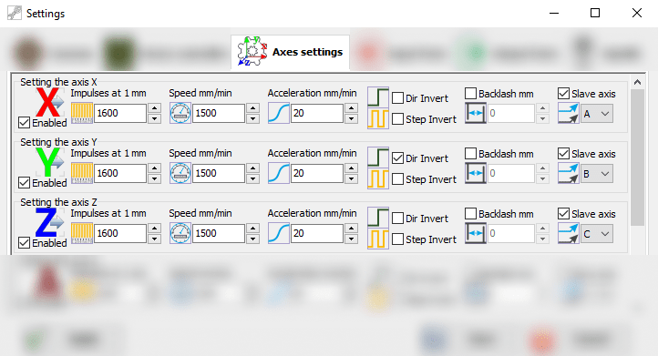Disable the X axis Enabled checkbox
658x356 pixels.
[25, 123]
